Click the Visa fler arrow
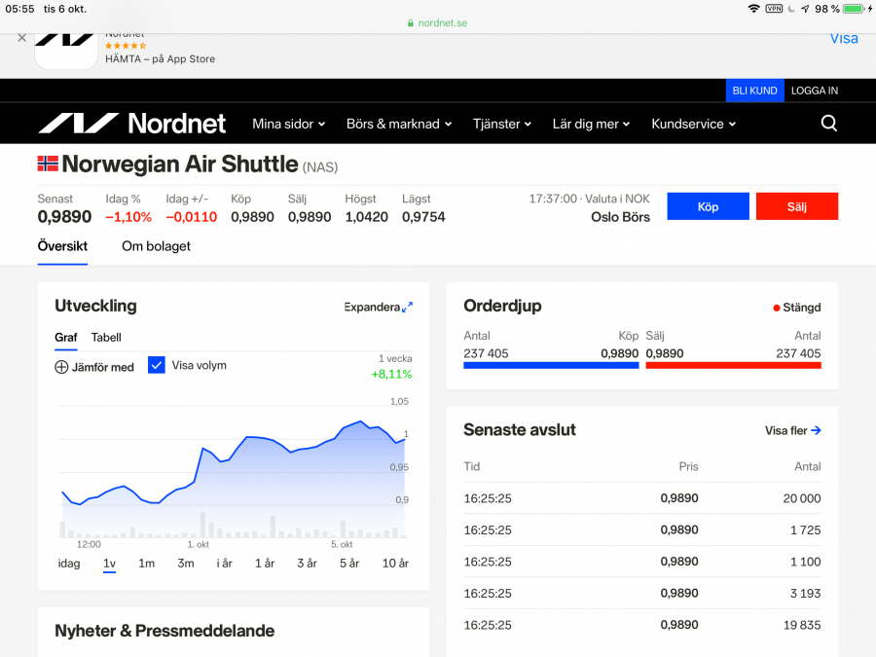Screen dimensions: 876x657 point(816,430)
